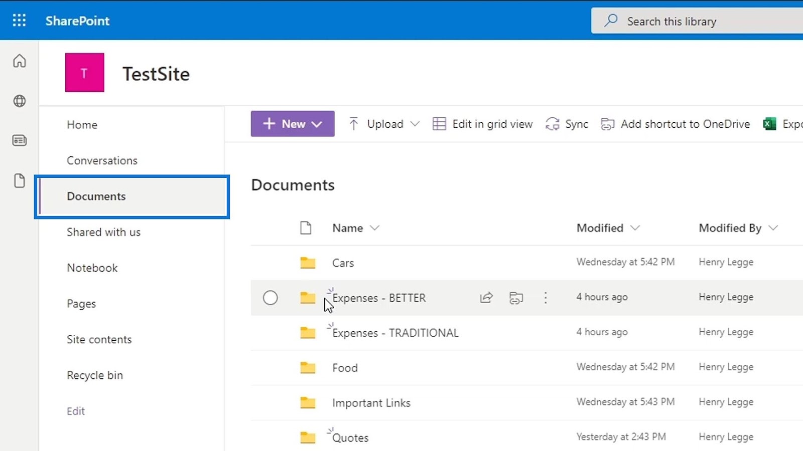Open My sites globe icon
Viewport: 803px width, 451px height.
[19, 101]
